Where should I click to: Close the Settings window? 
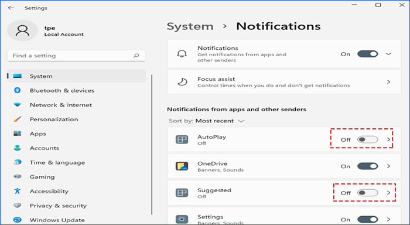[x=402, y=5]
